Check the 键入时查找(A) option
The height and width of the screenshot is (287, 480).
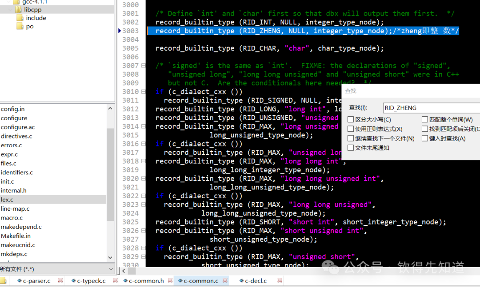point(425,138)
